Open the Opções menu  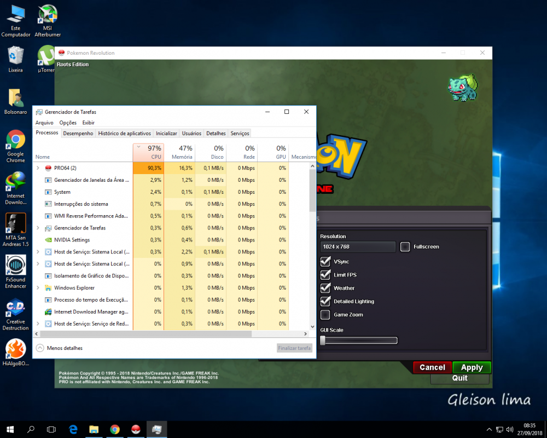coord(68,123)
